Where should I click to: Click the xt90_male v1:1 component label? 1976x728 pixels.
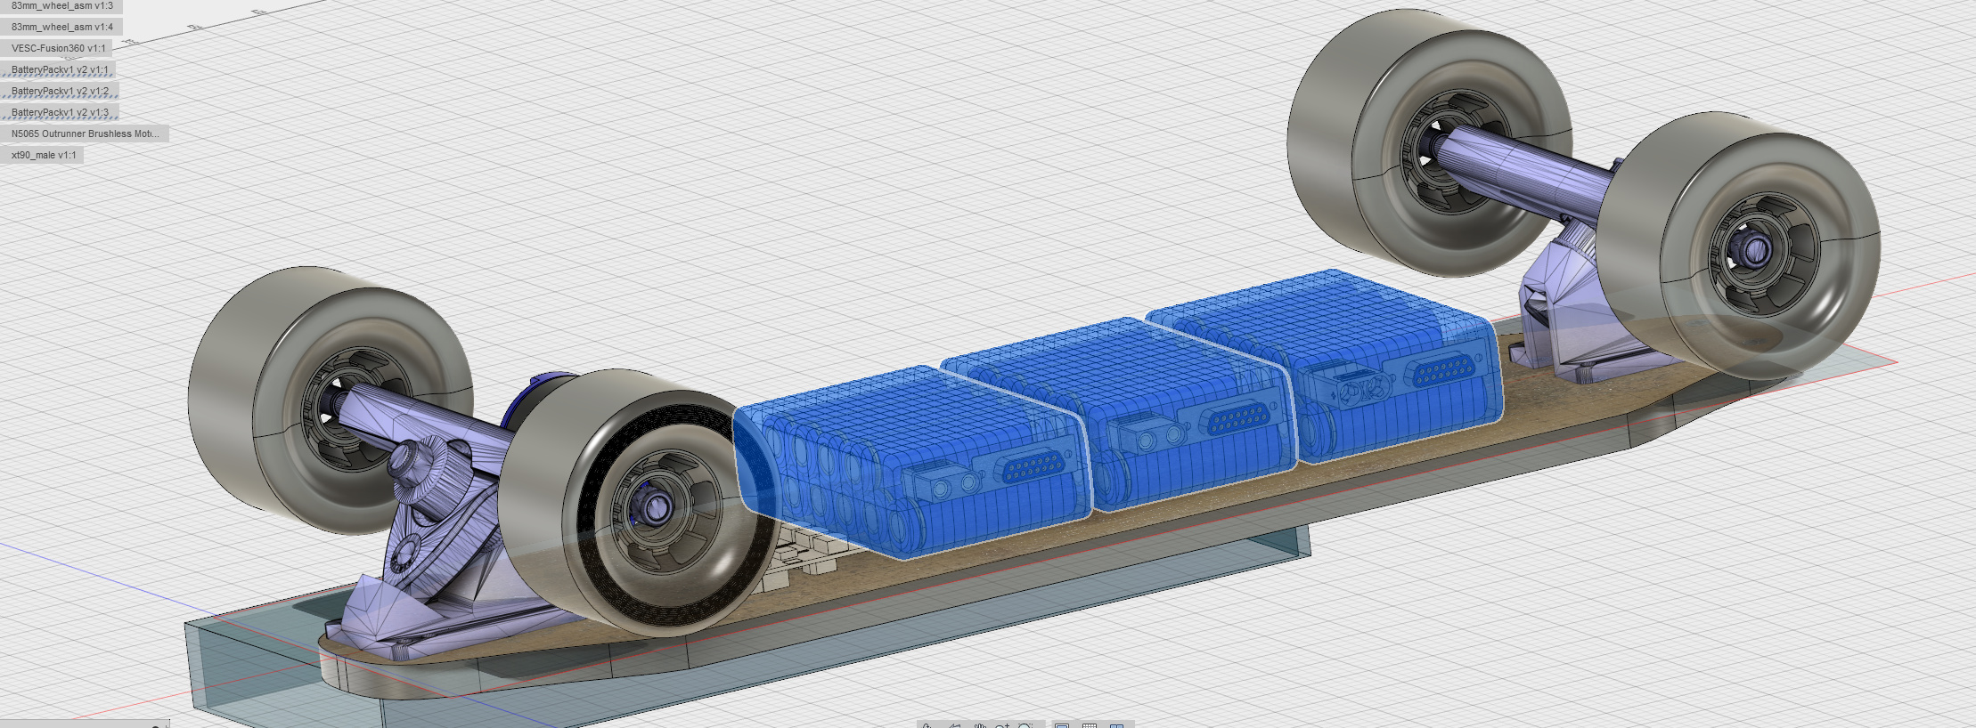coord(44,155)
